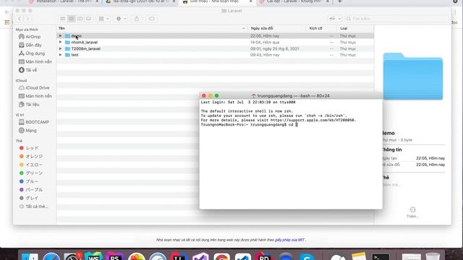Click the giấy phép của MIT link
463x260 pixels.
tap(289, 240)
